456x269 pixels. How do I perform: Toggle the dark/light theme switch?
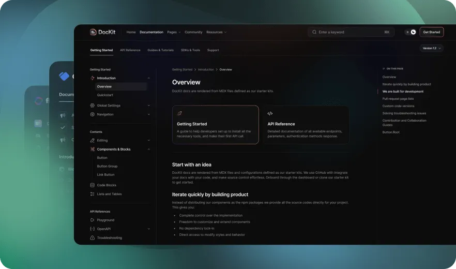(x=411, y=32)
